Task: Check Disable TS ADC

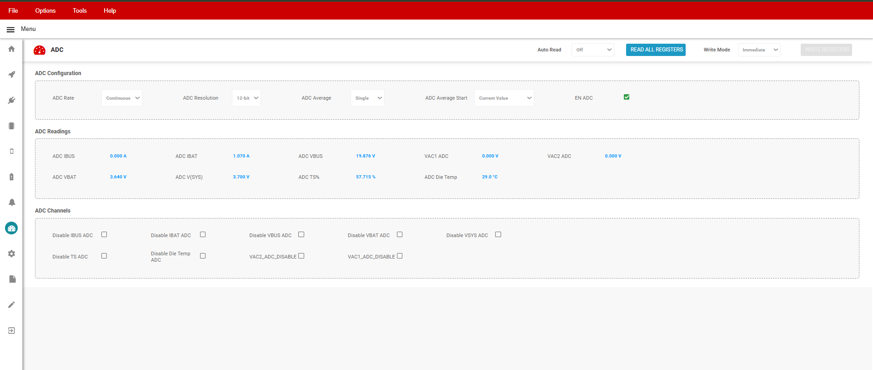Action: 104,256
